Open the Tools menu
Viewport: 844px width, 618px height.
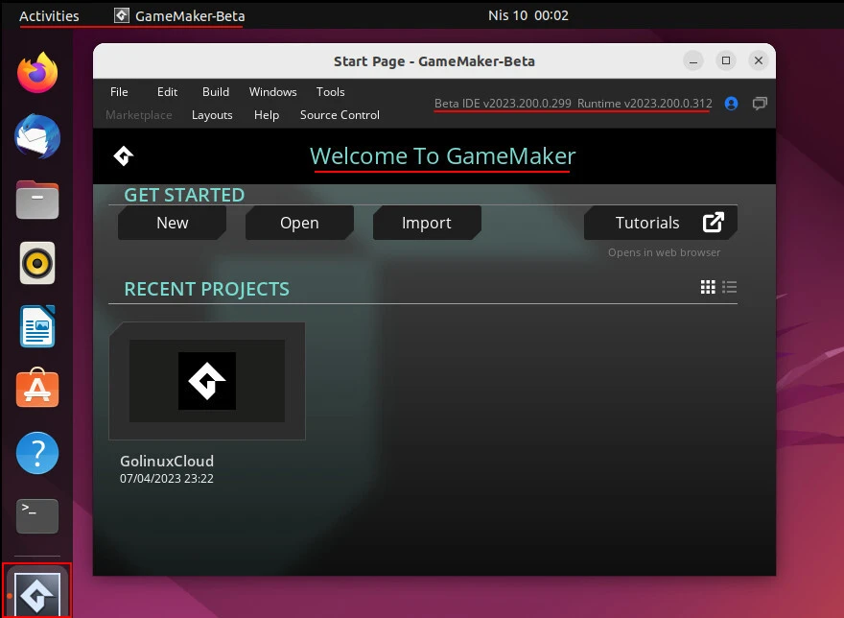[330, 91]
